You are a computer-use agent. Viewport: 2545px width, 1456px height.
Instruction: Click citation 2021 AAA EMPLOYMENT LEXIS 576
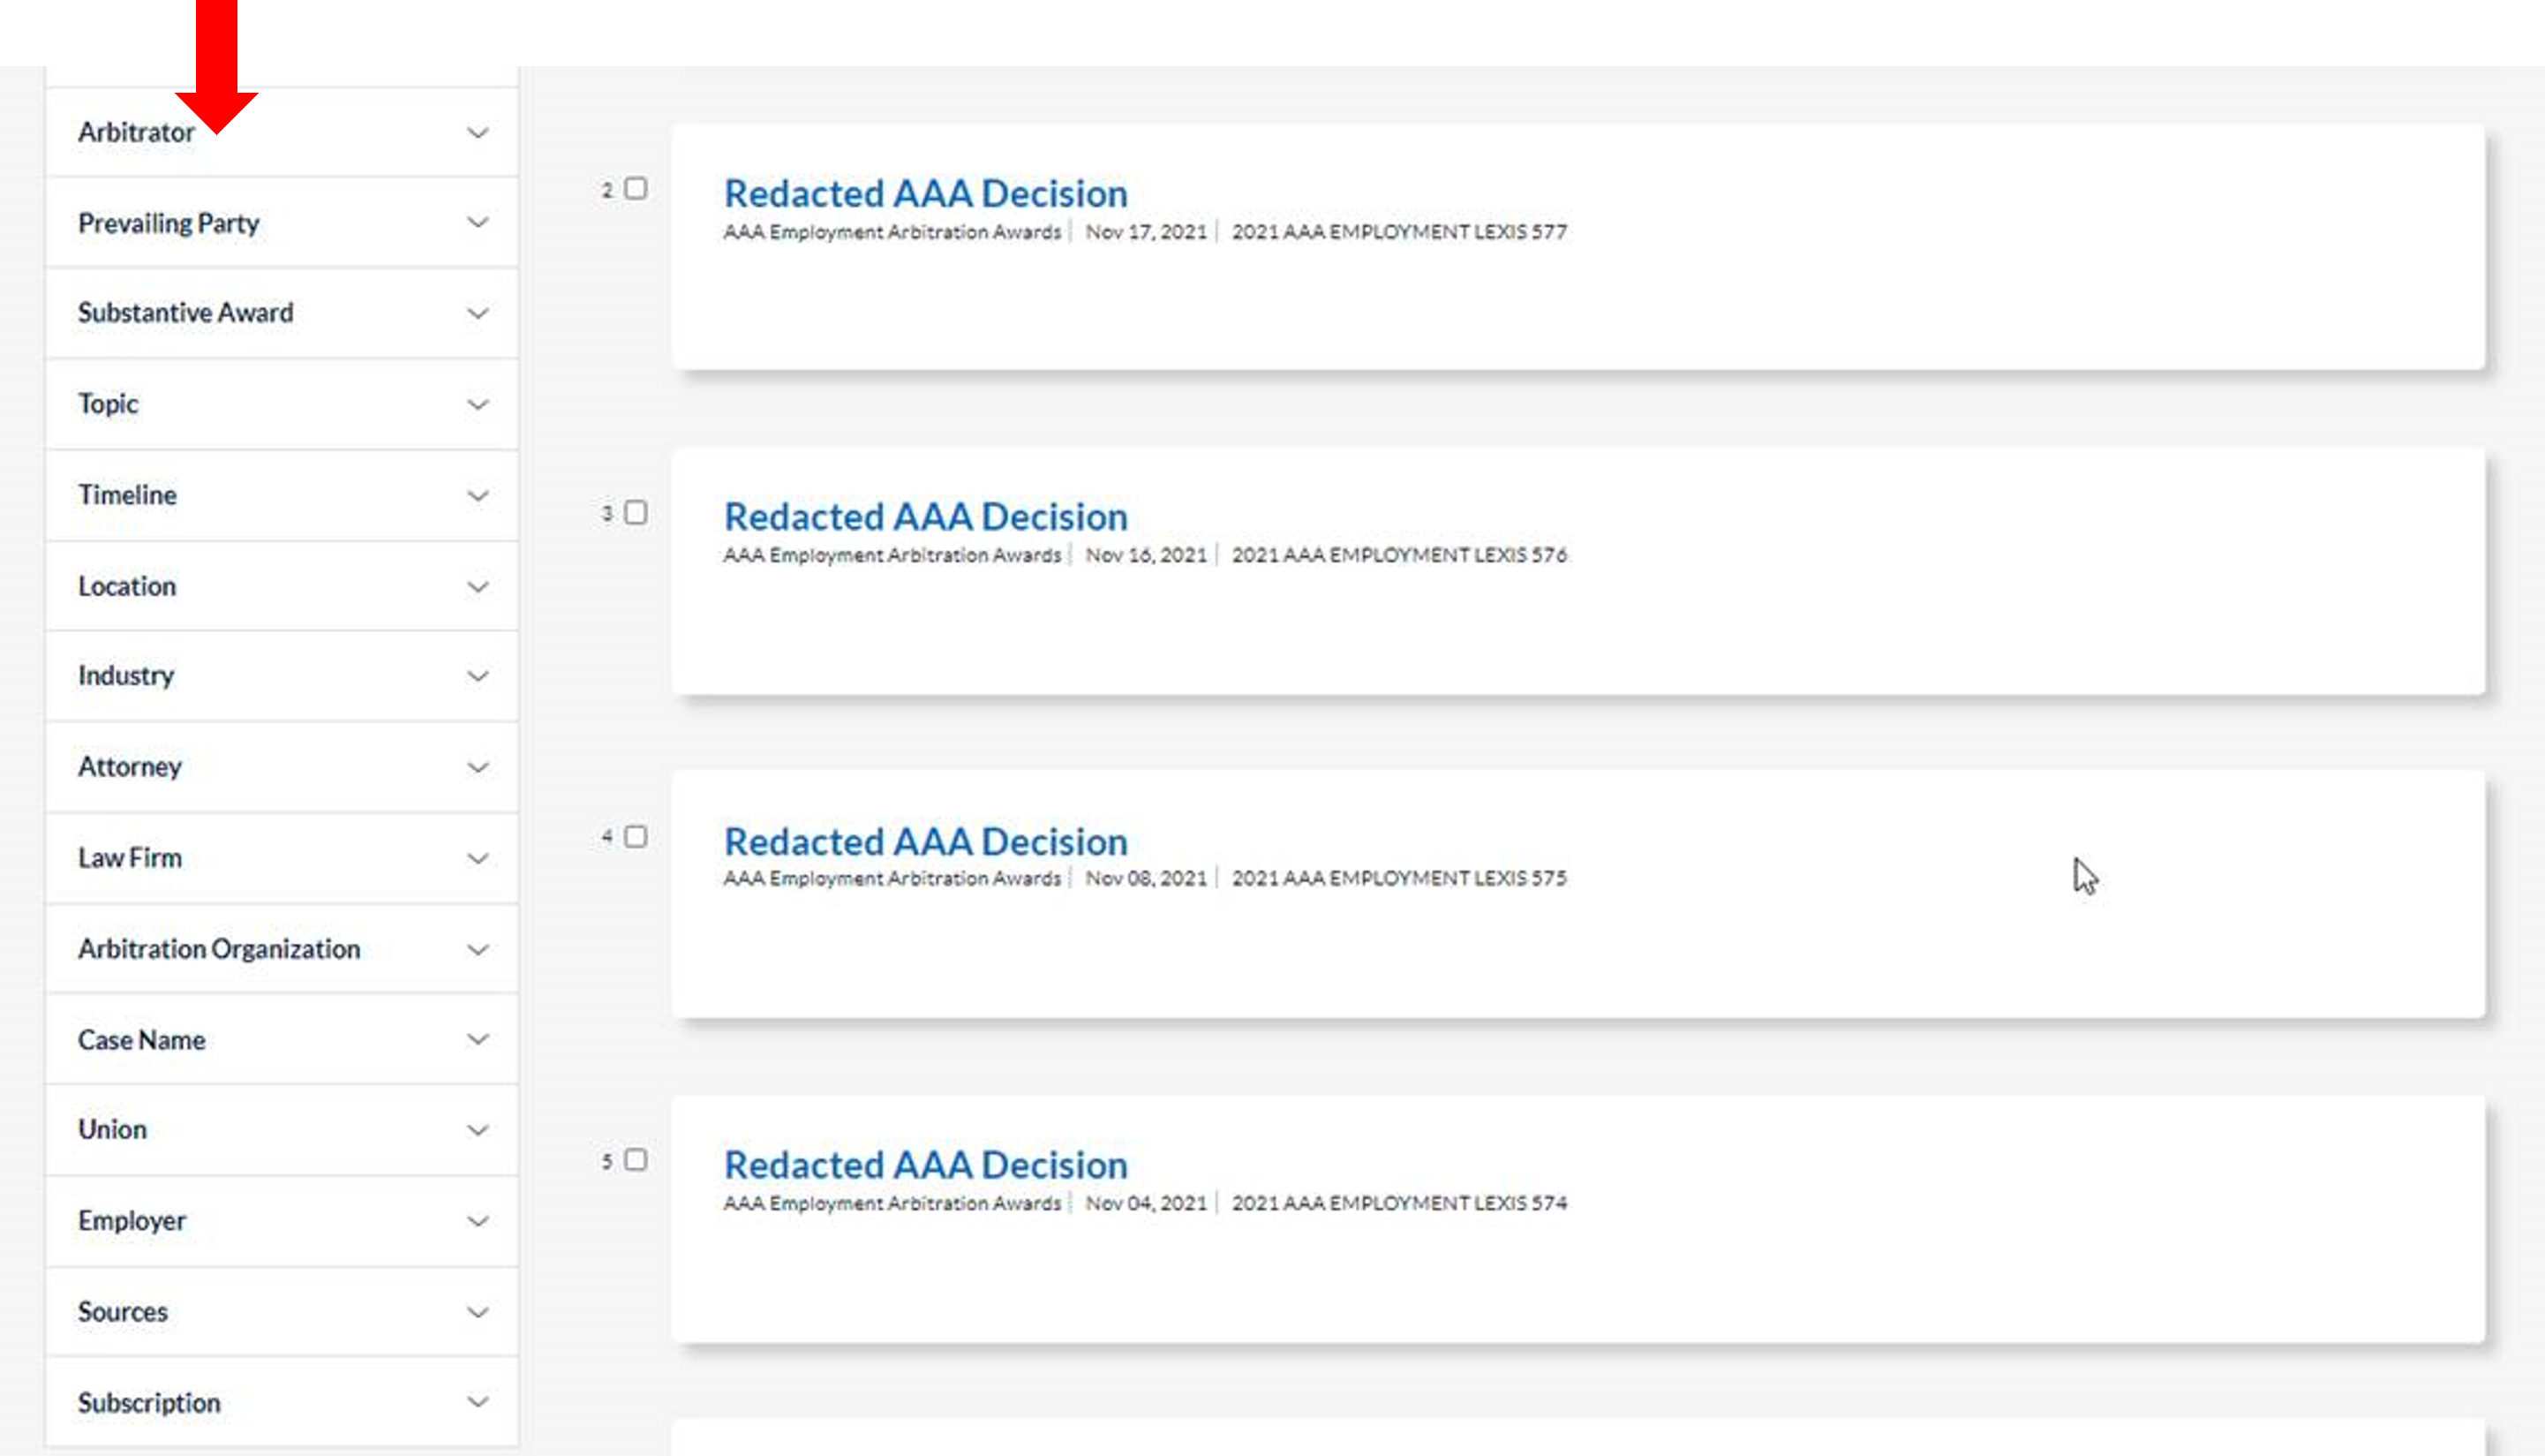(x=1399, y=555)
